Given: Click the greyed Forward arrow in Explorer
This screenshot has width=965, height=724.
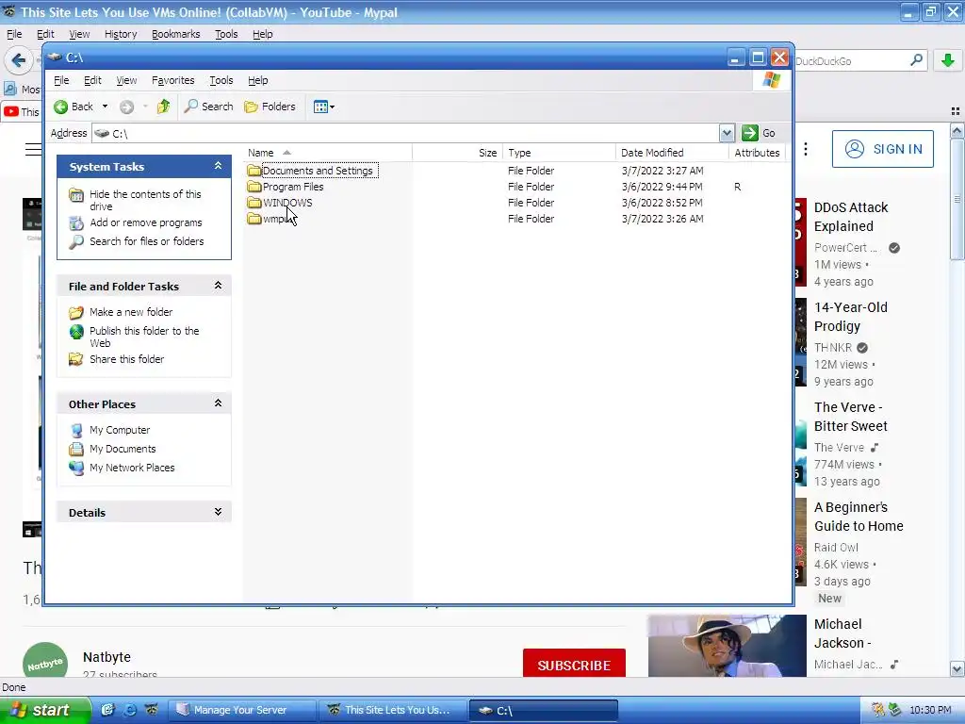Looking at the screenshot, I should click(x=127, y=107).
